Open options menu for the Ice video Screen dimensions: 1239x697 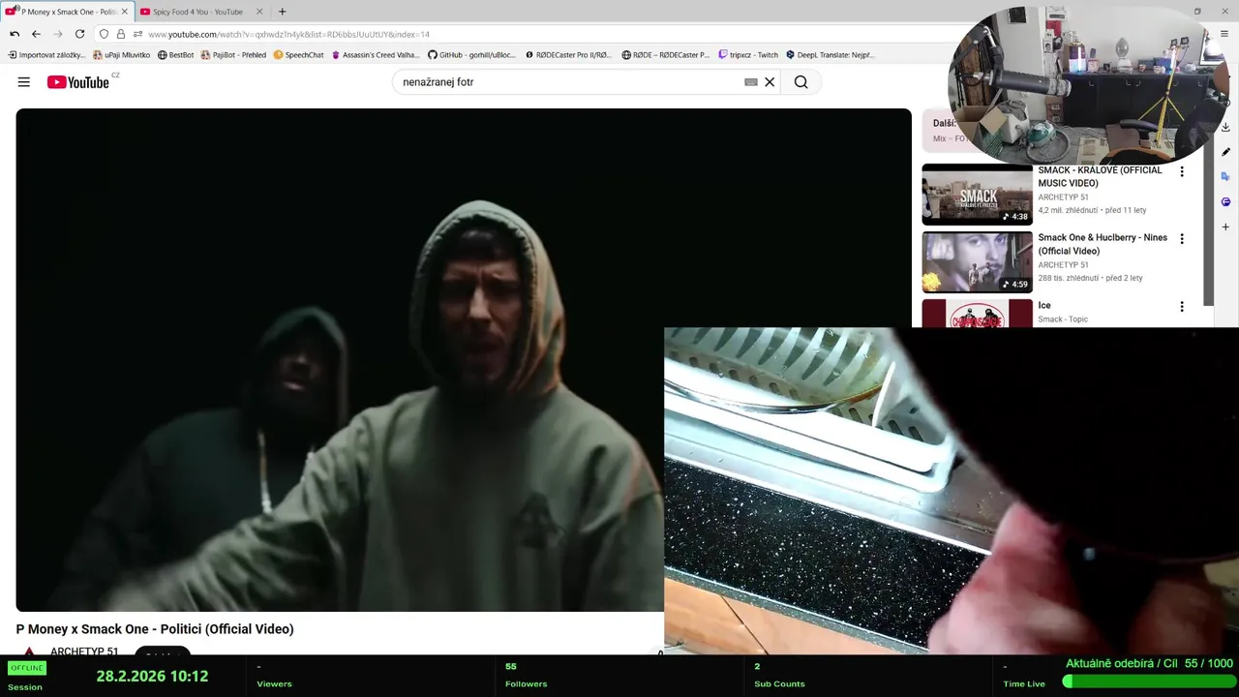(x=1181, y=307)
